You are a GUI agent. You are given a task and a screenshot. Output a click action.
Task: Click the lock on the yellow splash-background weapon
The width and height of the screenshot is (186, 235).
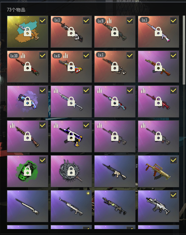coord(28,32)
